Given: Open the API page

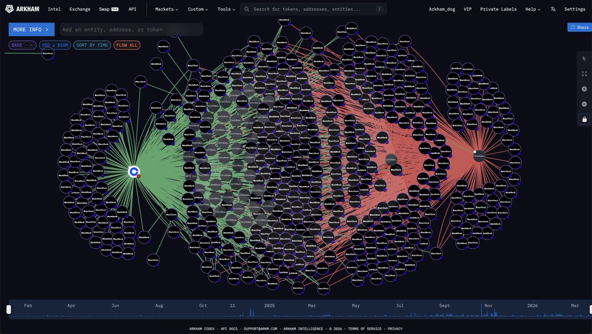Looking at the screenshot, I should coord(132,9).
